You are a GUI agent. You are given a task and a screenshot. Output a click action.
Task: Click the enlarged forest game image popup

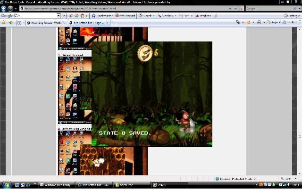coord(152,94)
